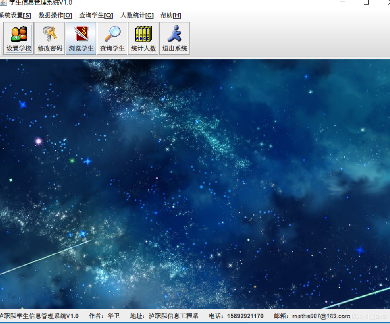
Task: Open the 设置学校 toolbar button
Action: click(19, 39)
